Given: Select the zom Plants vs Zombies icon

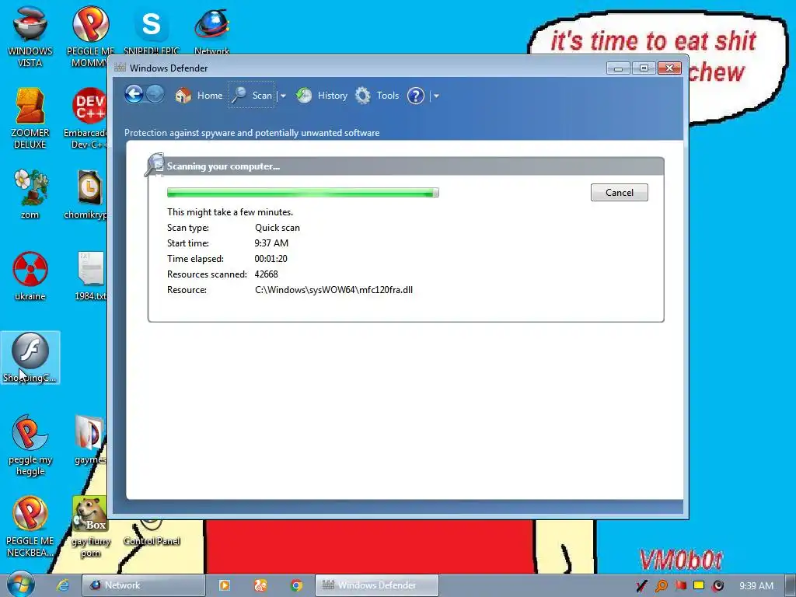Looking at the screenshot, I should pyautogui.click(x=30, y=194).
